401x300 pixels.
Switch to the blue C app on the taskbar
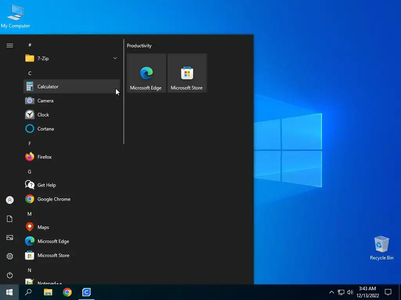(87, 292)
